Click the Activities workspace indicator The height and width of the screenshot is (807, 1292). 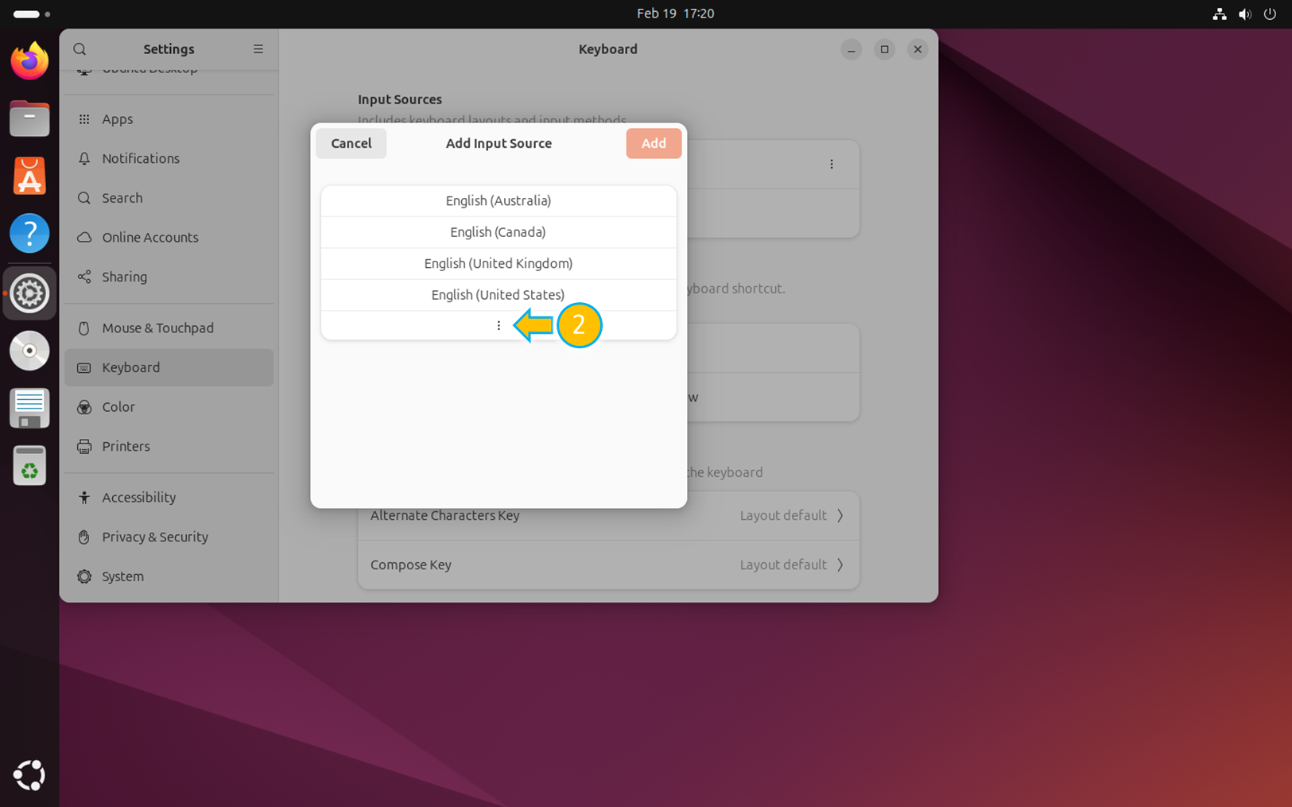pos(32,14)
